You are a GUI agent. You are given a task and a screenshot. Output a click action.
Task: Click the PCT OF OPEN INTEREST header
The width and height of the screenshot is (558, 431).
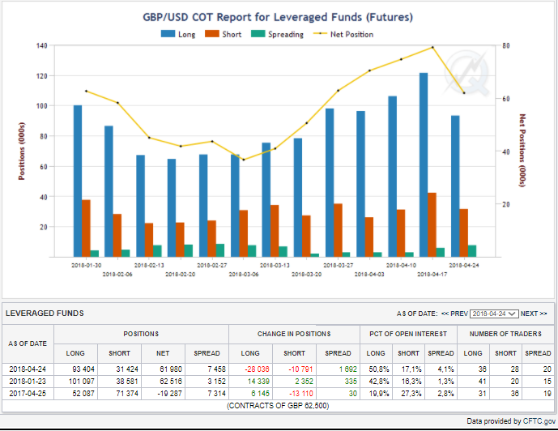tap(408, 334)
